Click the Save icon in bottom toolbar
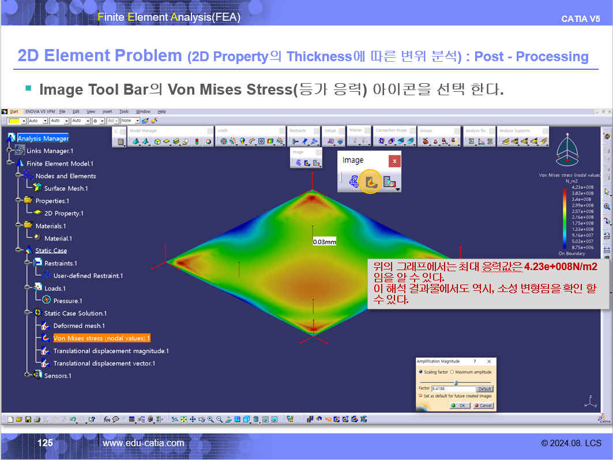The height and width of the screenshot is (460, 613). pyautogui.click(x=28, y=419)
